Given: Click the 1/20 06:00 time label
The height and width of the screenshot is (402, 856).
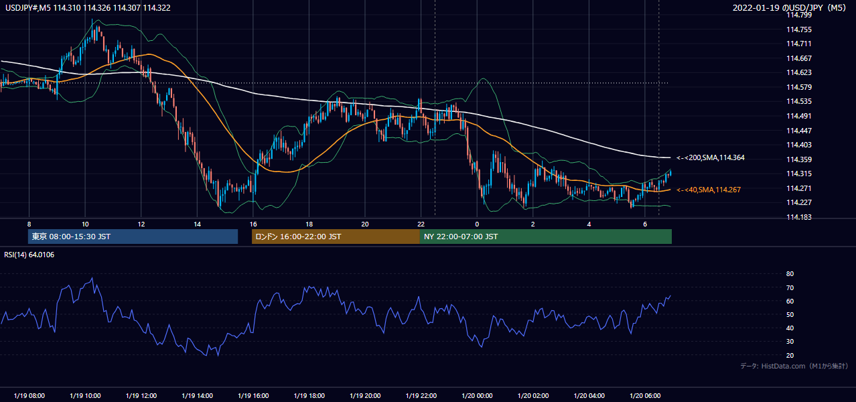Looking at the screenshot, I should pos(644,395).
